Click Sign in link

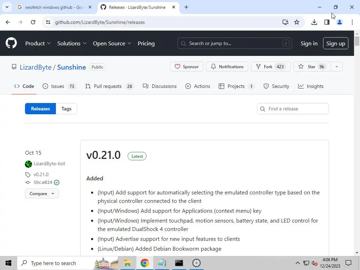309,43
